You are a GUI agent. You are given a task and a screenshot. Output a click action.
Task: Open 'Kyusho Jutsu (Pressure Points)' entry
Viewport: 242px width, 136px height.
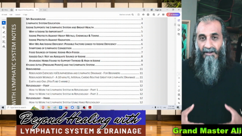coord(84,65)
